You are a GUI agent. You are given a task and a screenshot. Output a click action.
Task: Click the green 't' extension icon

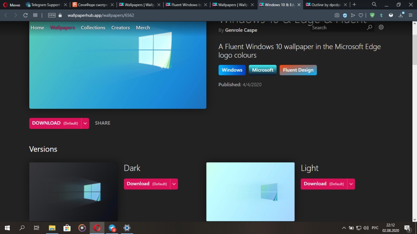point(381,15)
